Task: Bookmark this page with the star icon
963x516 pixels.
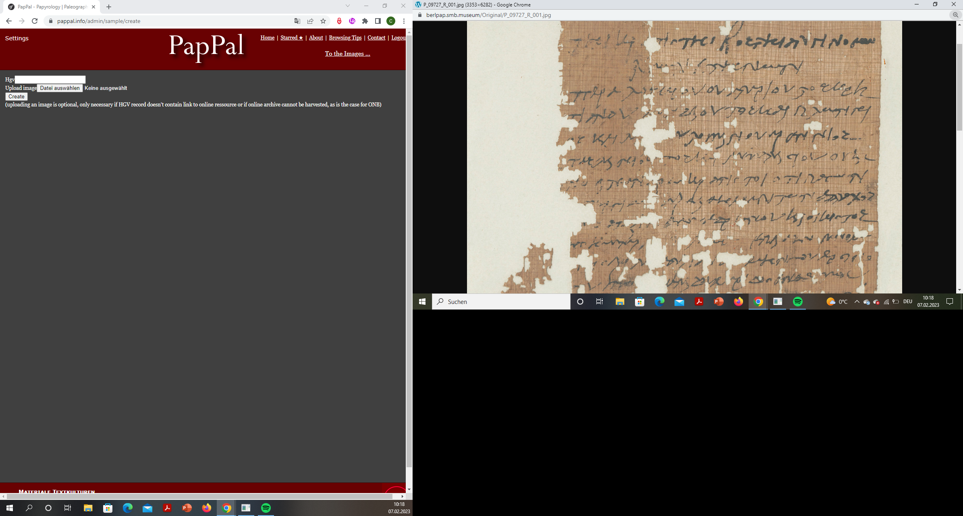Action: click(x=323, y=21)
